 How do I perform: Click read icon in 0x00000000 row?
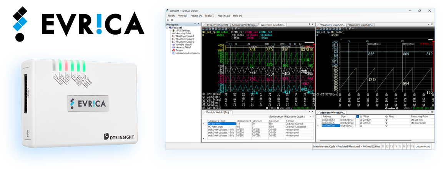point(386,126)
